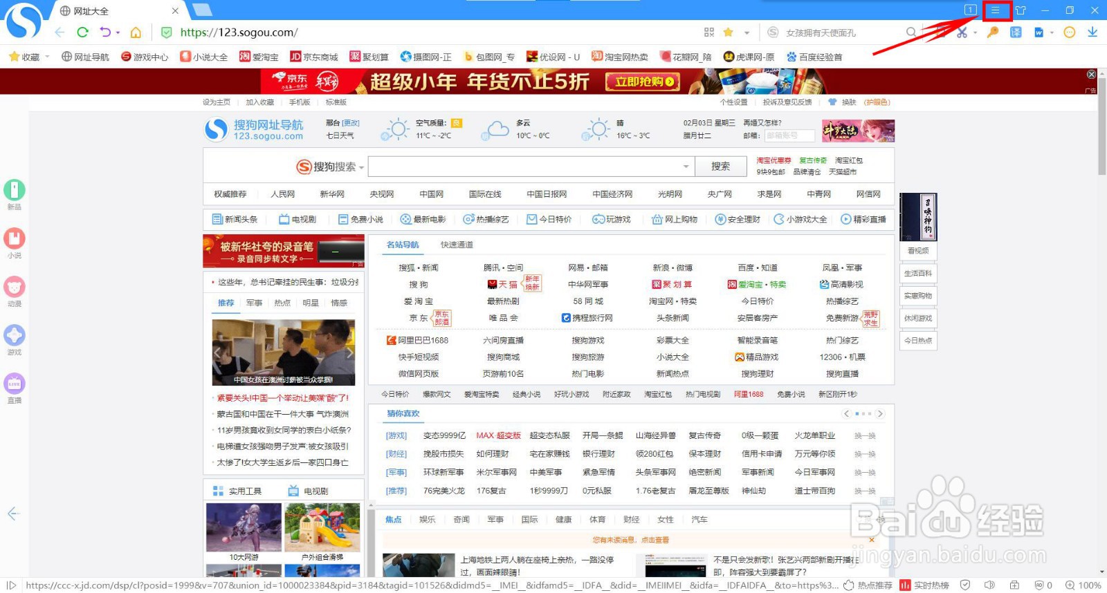Open the 人民网 link

point(282,194)
